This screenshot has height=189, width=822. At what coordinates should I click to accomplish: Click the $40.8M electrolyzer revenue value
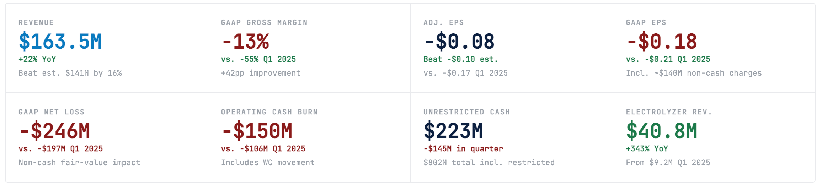(662, 131)
